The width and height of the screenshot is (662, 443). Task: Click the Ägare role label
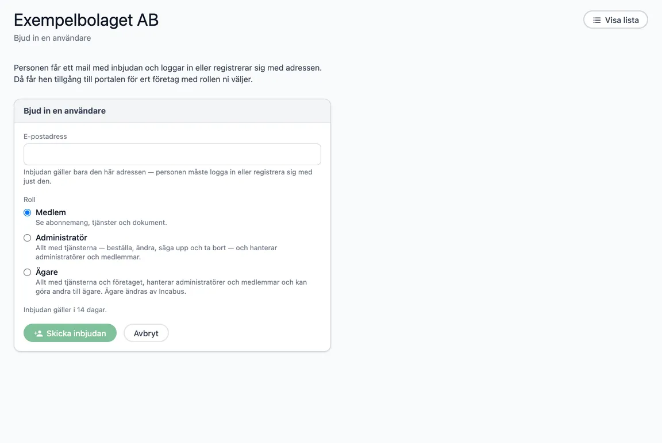47,272
